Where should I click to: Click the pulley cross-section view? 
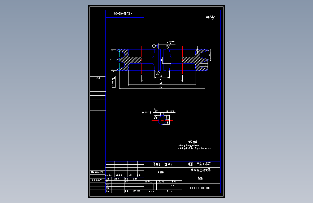(x=162, y=60)
